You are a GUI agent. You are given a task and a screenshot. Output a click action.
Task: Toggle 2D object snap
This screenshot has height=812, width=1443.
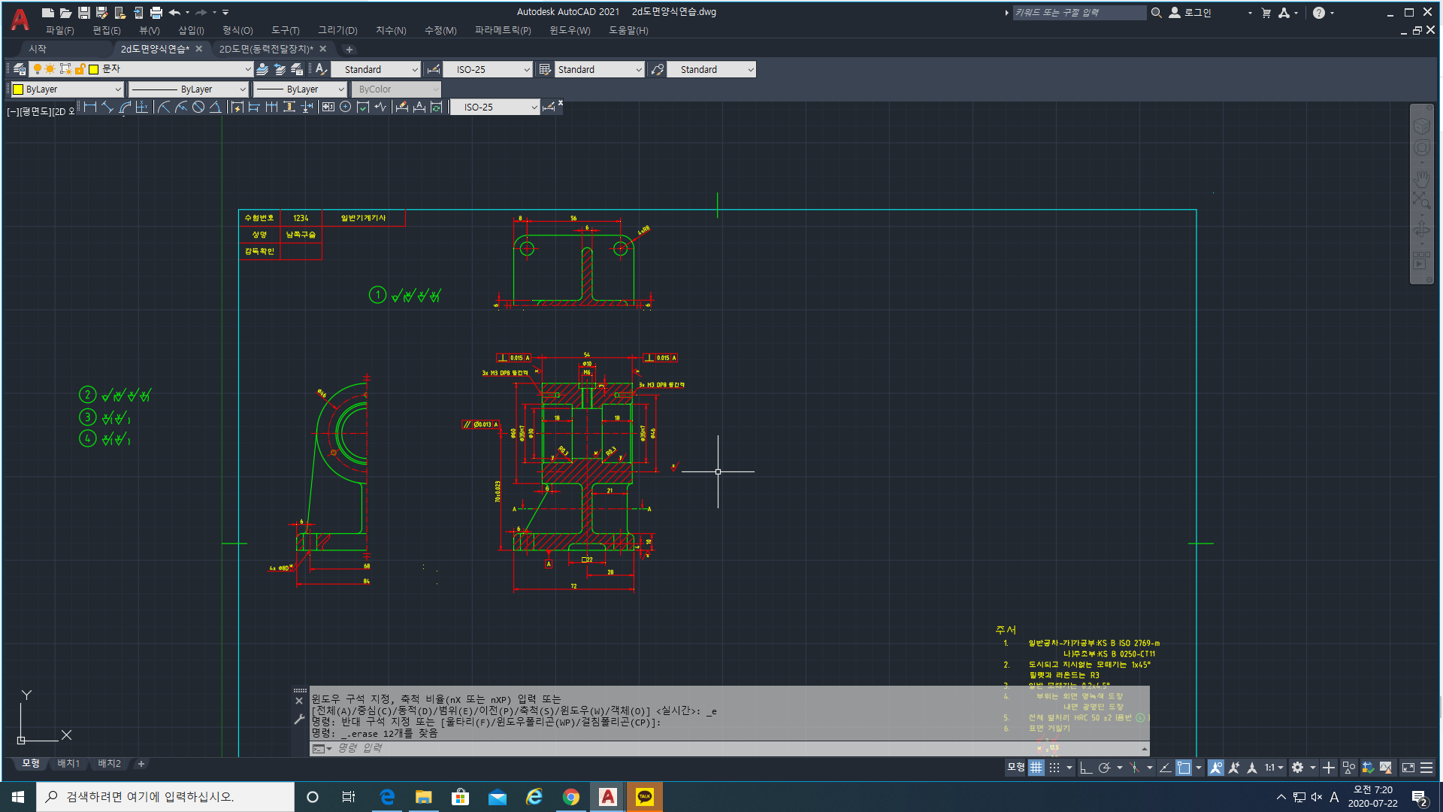pos(1184,768)
